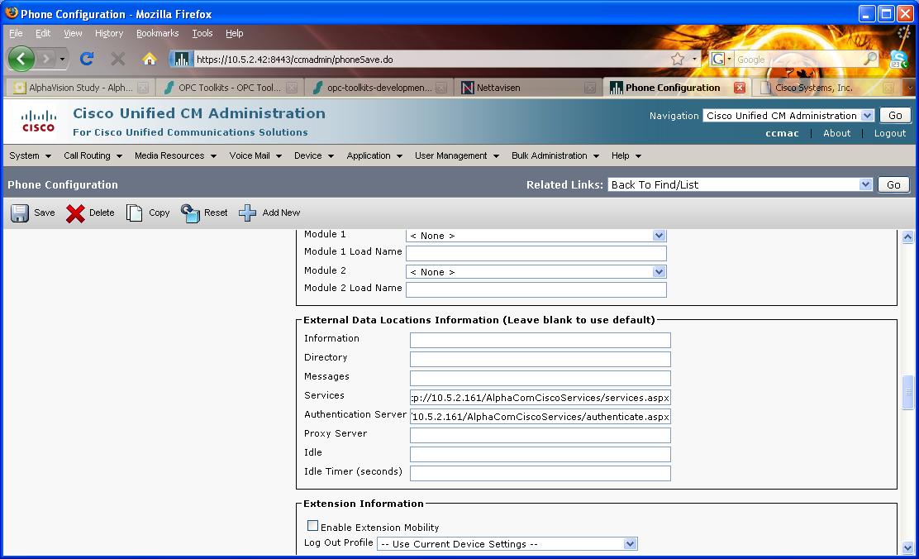Expand the System menu
919x559 pixels.
30,155
